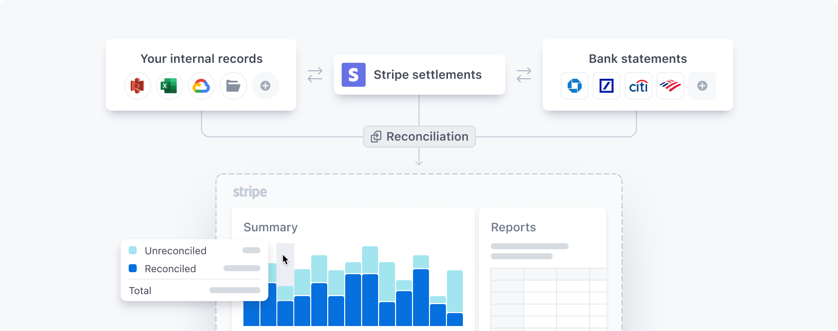The image size is (838, 331).
Task: Click swap arrows between internal records and Stripe
Action: point(315,75)
